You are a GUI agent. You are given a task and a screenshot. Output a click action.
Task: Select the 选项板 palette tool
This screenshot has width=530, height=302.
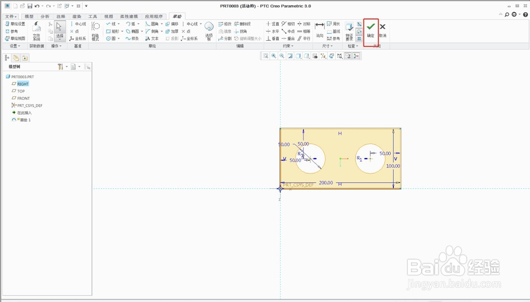(209, 29)
